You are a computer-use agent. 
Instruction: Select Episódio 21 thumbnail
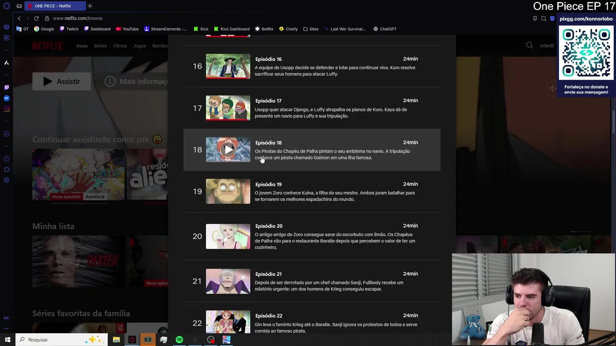point(228,281)
